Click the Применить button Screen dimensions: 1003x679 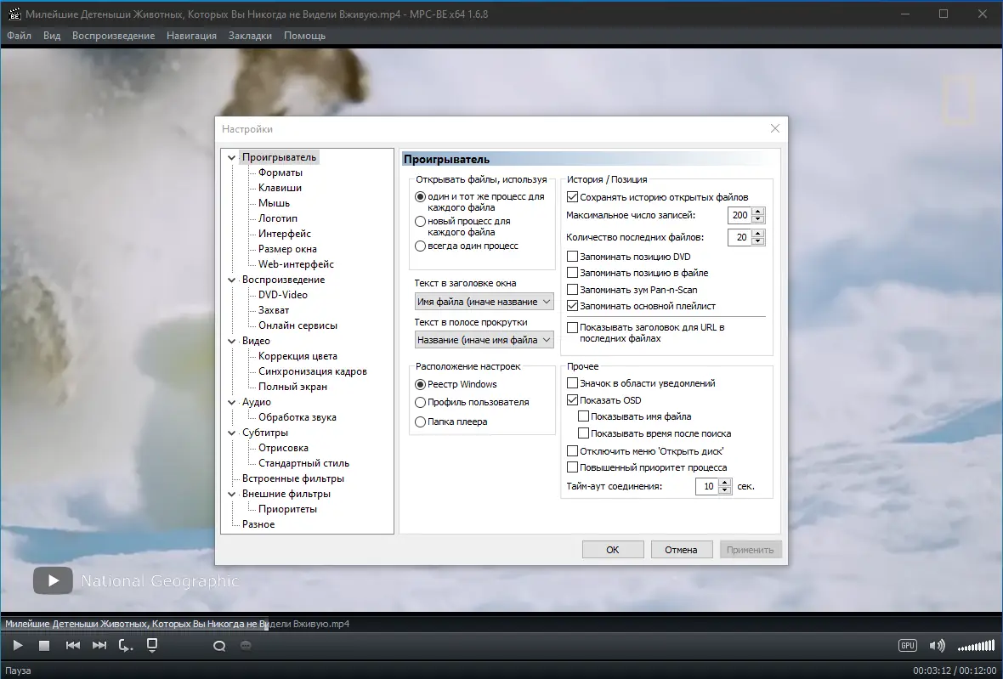pyautogui.click(x=751, y=550)
